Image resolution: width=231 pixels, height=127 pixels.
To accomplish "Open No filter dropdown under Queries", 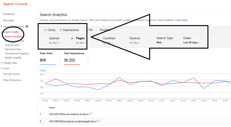I will [x=54, y=43].
